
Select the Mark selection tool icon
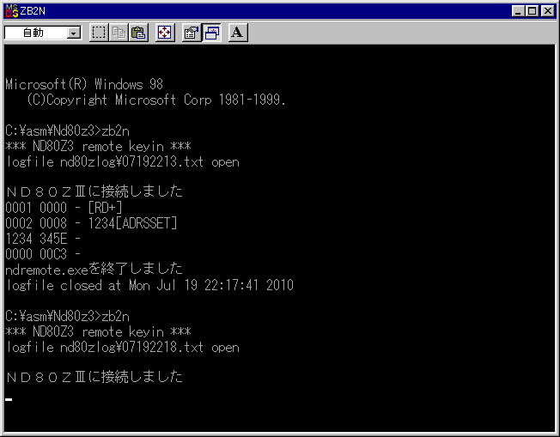click(99, 33)
